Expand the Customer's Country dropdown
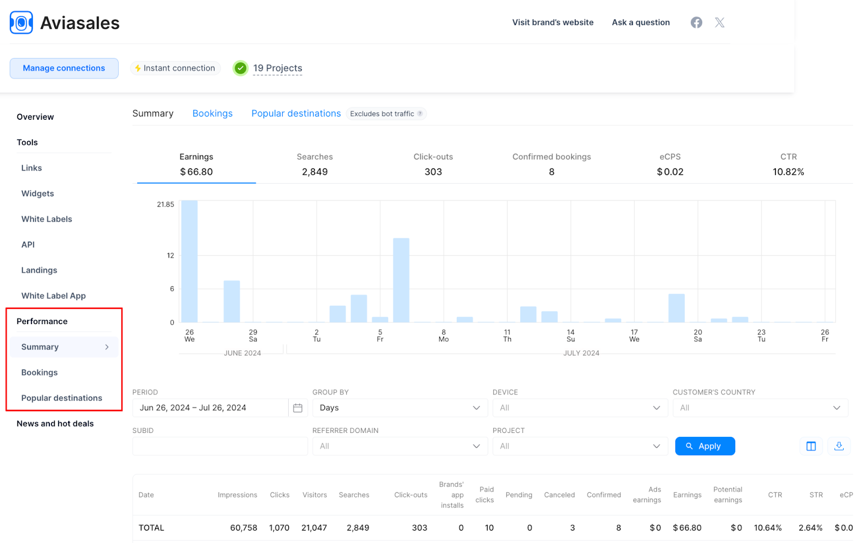The width and height of the screenshot is (867, 543). point(760,408)
